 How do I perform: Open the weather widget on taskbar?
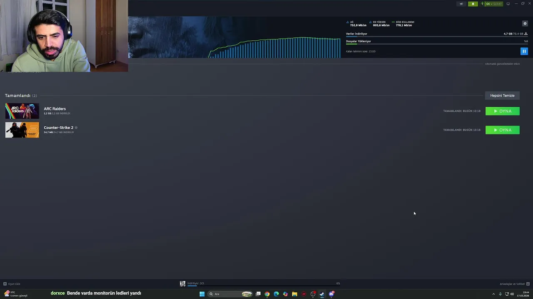[x=16, y=294]
